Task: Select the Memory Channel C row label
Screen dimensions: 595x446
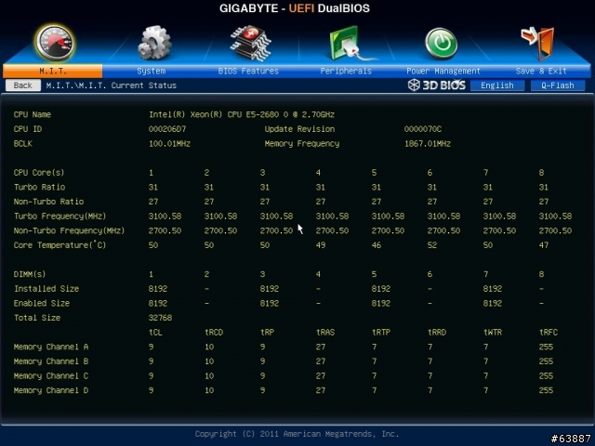Action: (x=51, y=375)
